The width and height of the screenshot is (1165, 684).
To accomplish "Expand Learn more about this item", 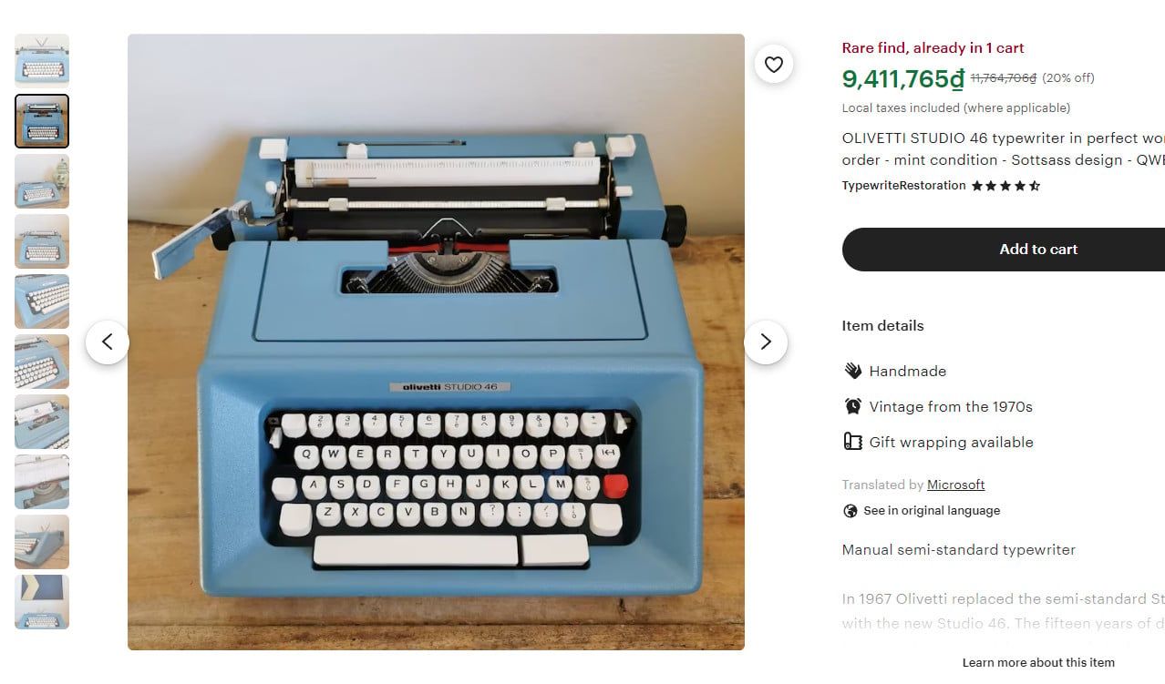I will pyautogui.click(x=1038, y=662).
